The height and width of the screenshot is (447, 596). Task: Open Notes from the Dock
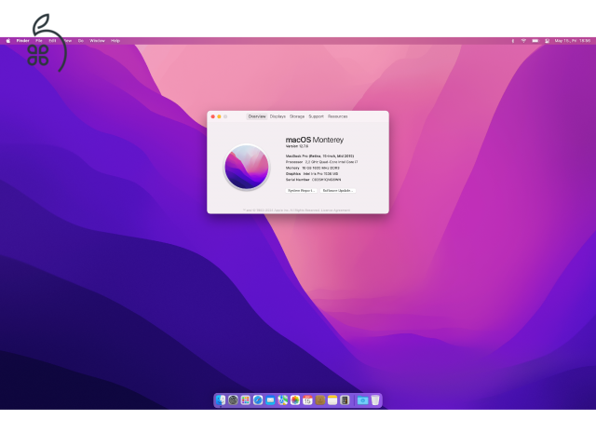[332, 400]
